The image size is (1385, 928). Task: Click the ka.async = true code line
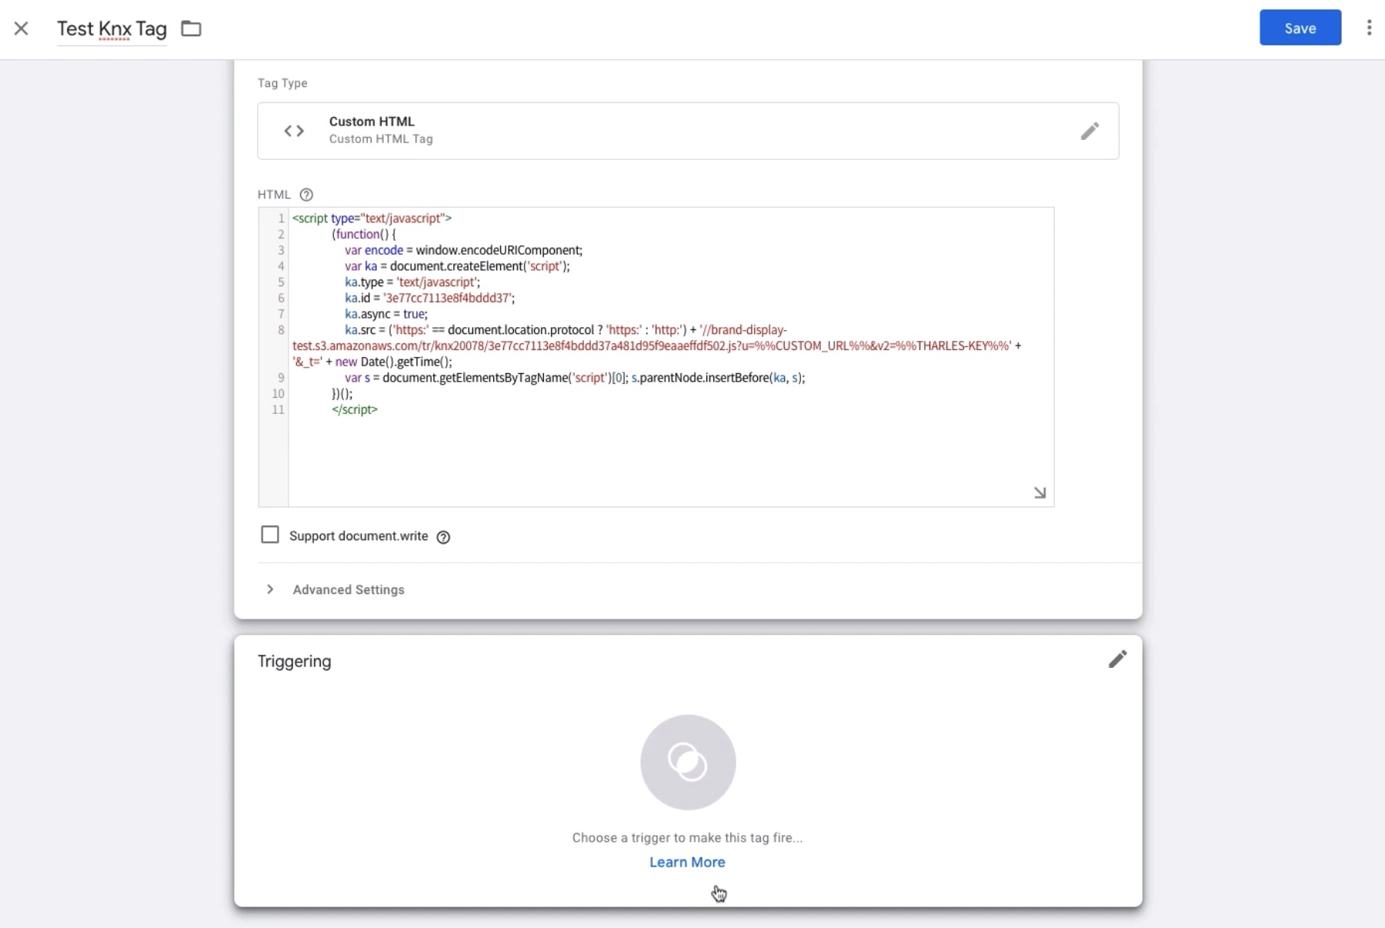tap(386, 314)
